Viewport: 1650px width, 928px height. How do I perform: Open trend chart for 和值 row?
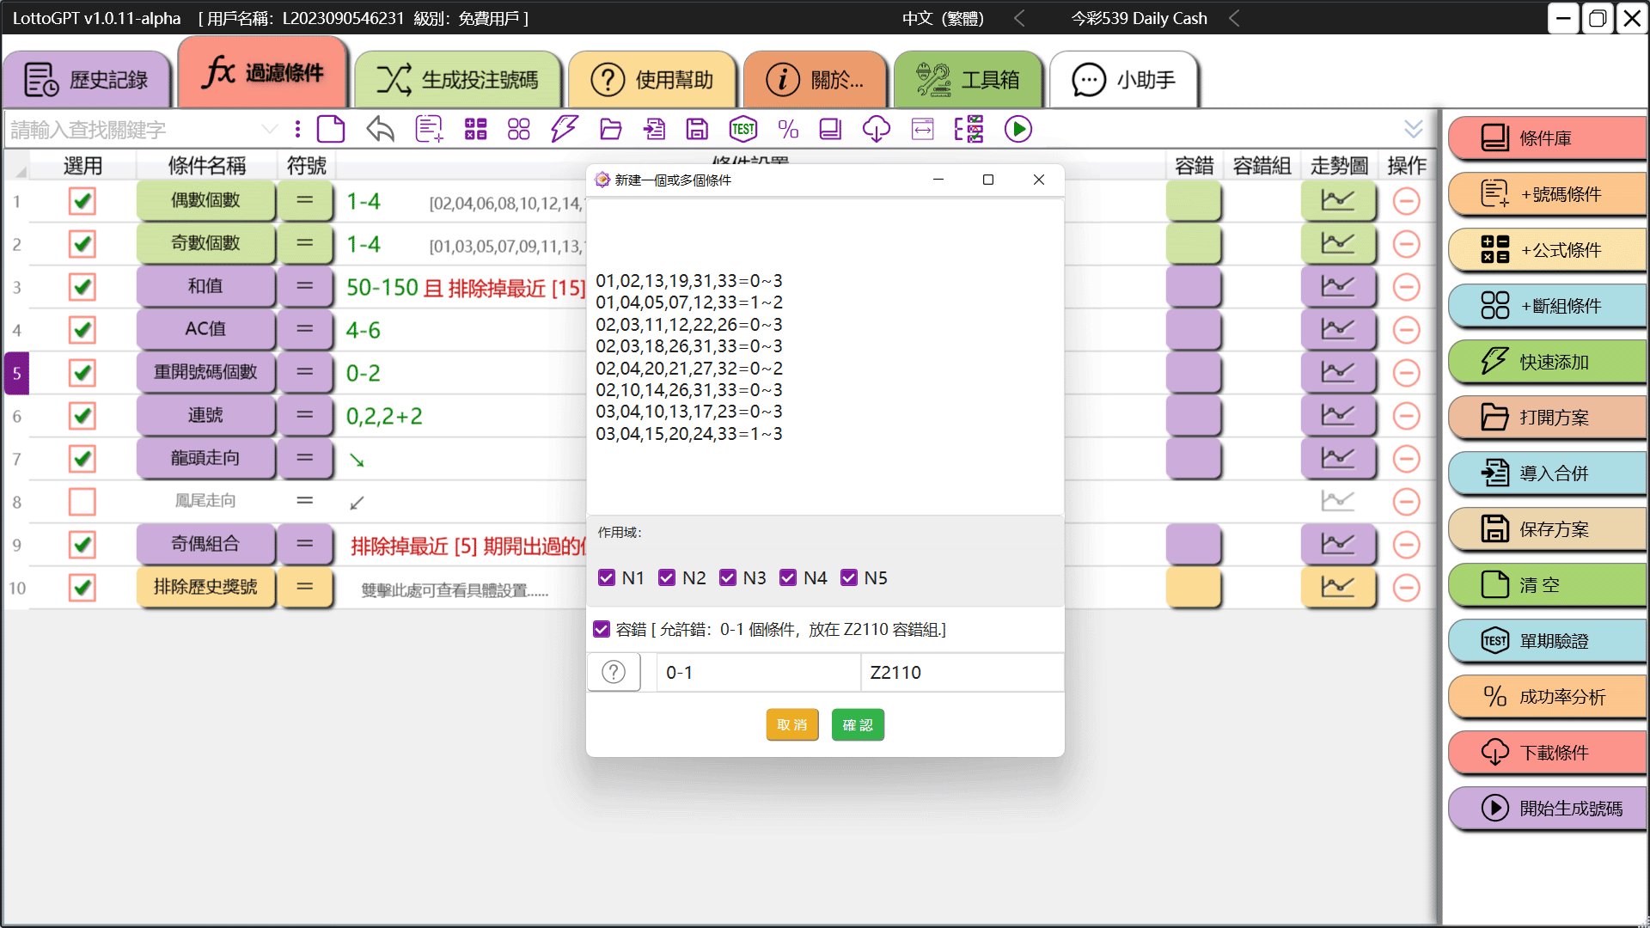(x=1338, y=286)
